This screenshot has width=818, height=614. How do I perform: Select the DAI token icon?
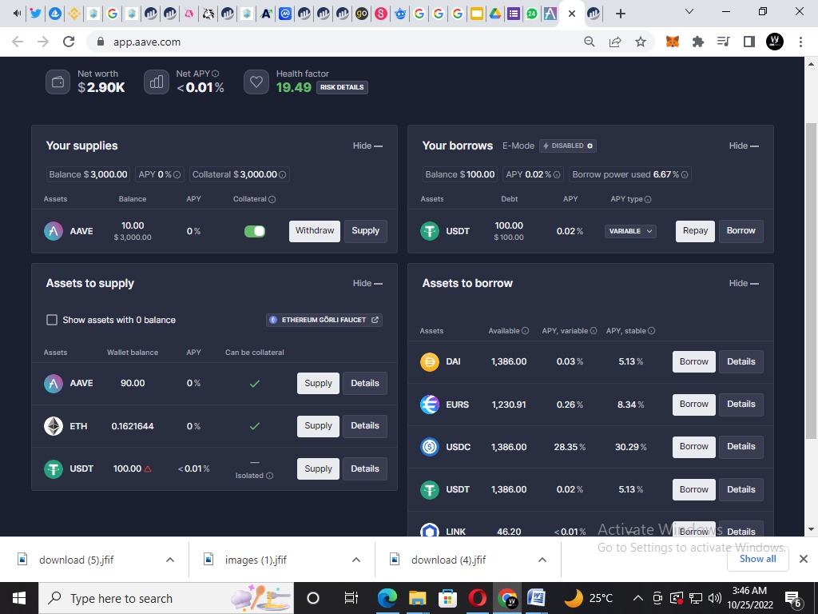[x=431, y=361]
